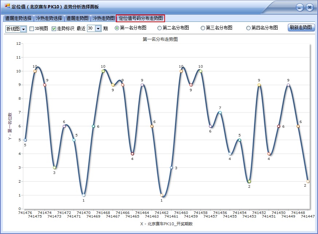Toggle the 走势标识 checkbox
This screenshot has width=318, height=234.
54,28
